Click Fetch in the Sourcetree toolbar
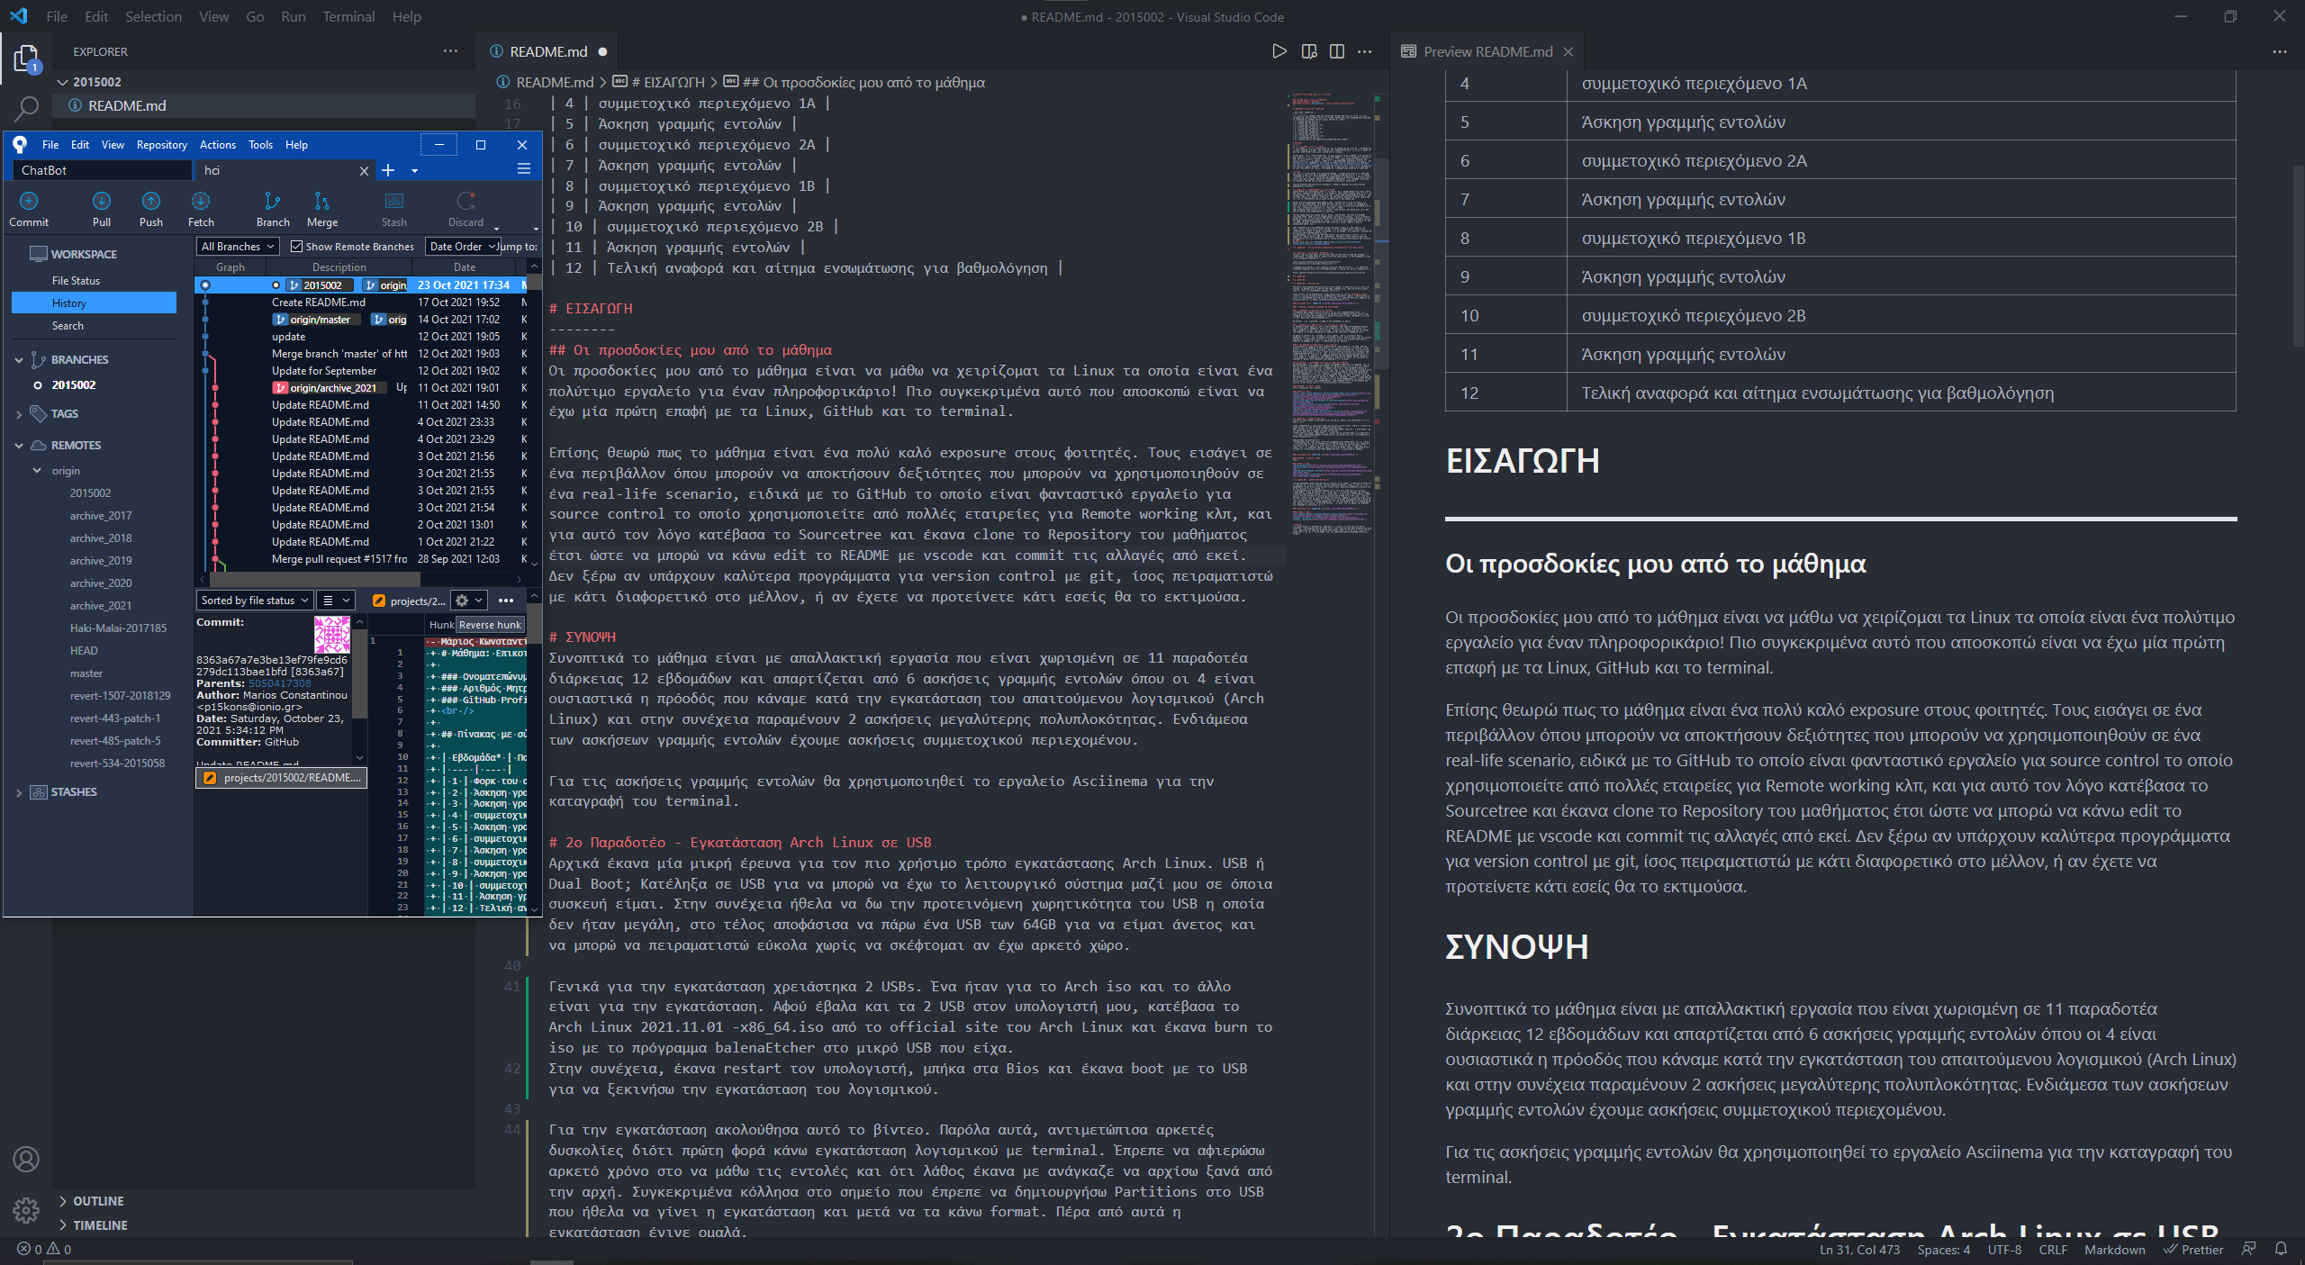Image resolution: width=2305 pixels, height=1265 pixels. point(201,209)
